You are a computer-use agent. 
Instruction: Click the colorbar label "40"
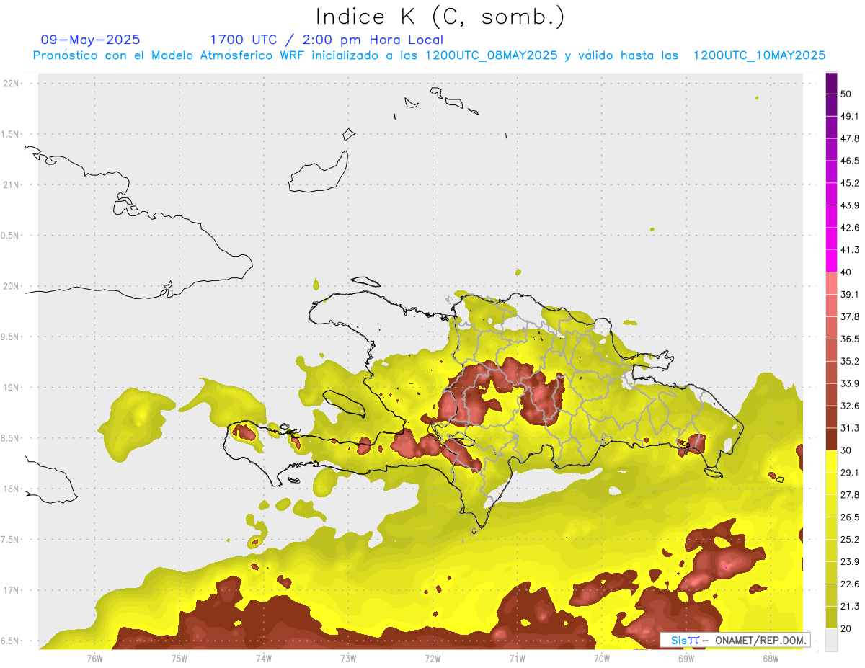pyautogui.click(x=846, y=272)
